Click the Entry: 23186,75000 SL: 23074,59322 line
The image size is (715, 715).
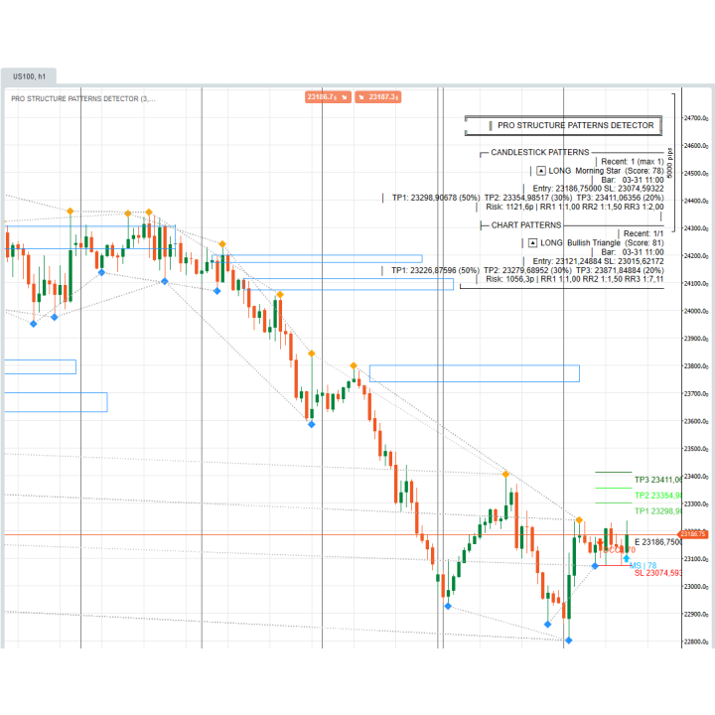[x=598, y=189]
